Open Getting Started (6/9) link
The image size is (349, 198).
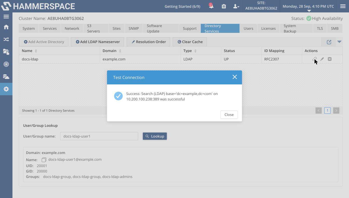(x=182, y=6)
